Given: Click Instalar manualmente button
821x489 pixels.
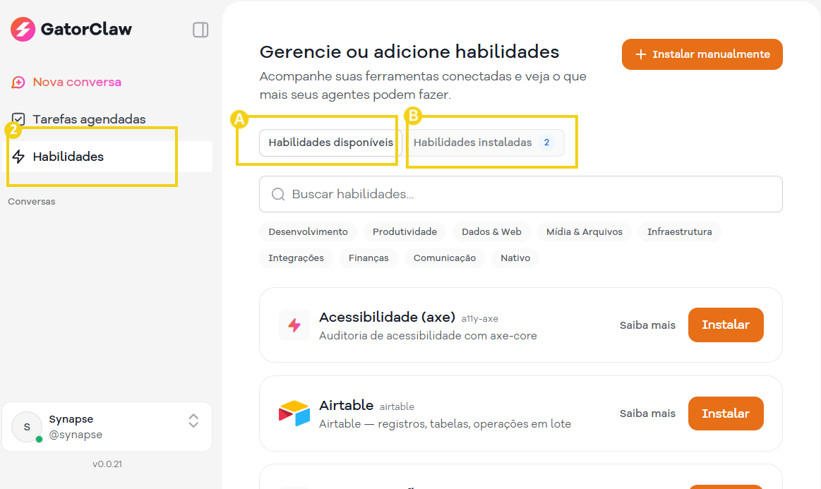Looking at the screenshot, I should tap(702, 54).
